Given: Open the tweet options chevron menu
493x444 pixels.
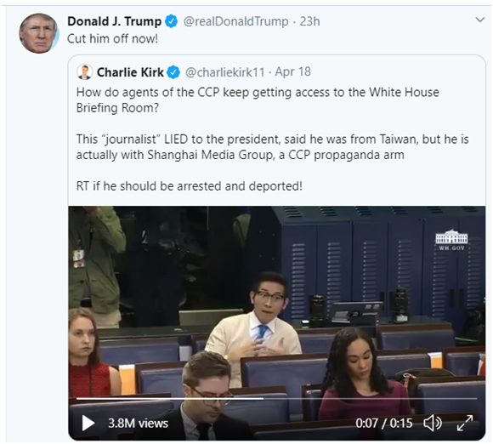Looking at the screenshot, I should pos(479,20).
